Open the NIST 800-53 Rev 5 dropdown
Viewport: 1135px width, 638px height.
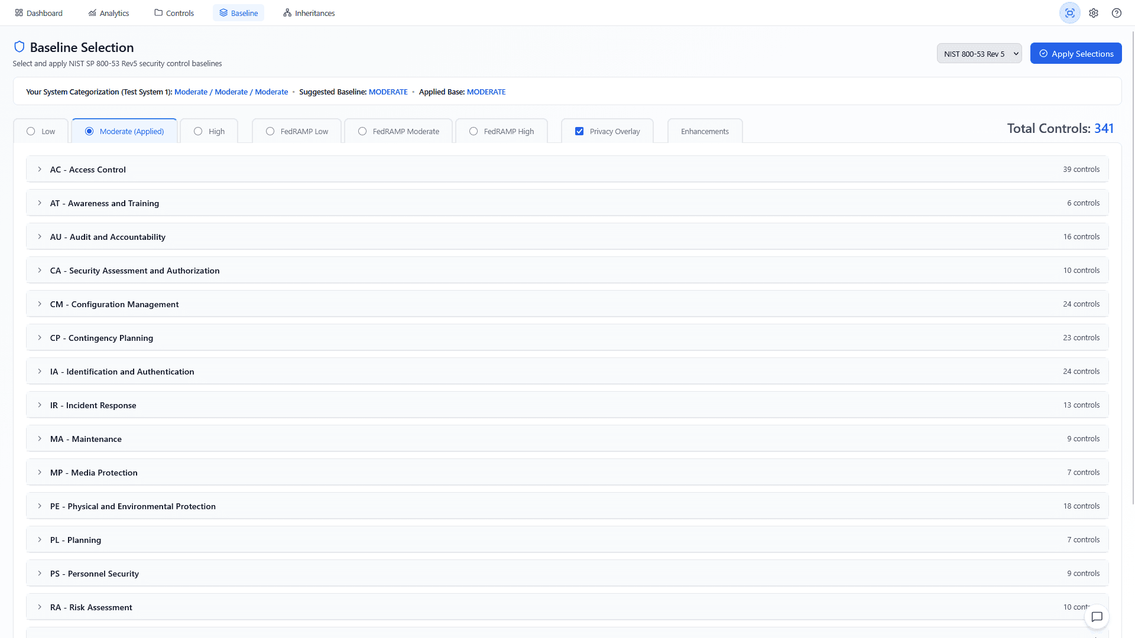[979, 54]
